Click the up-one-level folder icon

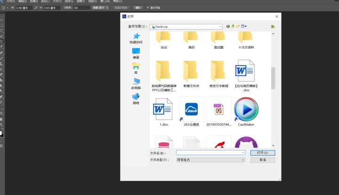233,26
